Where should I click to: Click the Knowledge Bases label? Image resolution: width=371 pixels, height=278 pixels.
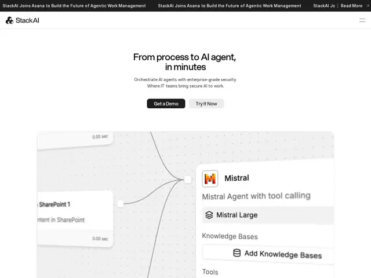(230, 236)
